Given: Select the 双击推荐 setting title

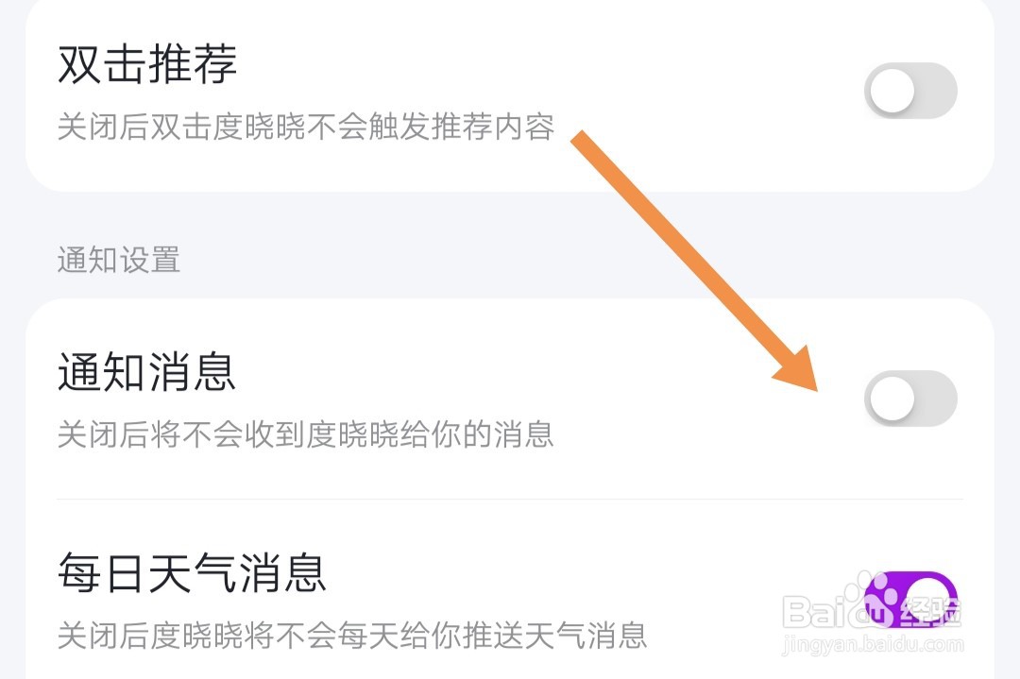Looking at the screenshot, I should [x=147, y=64].
